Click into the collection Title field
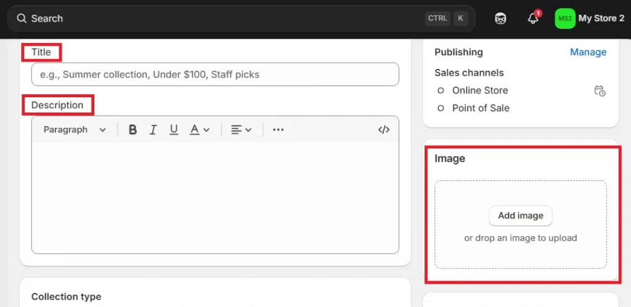 click(x=215, y=74)
